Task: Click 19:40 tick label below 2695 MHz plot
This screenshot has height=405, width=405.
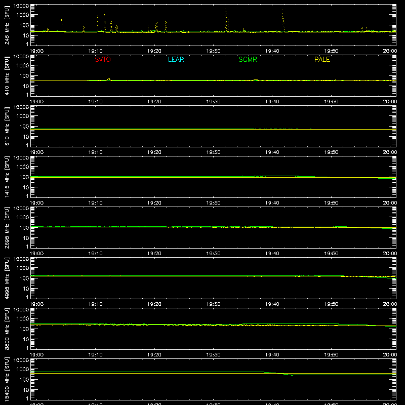Action: pyautogui.click(x=272, y=254)
